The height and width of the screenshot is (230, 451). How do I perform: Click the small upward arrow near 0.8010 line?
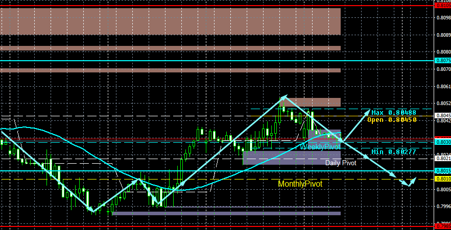tap(413, 180)
